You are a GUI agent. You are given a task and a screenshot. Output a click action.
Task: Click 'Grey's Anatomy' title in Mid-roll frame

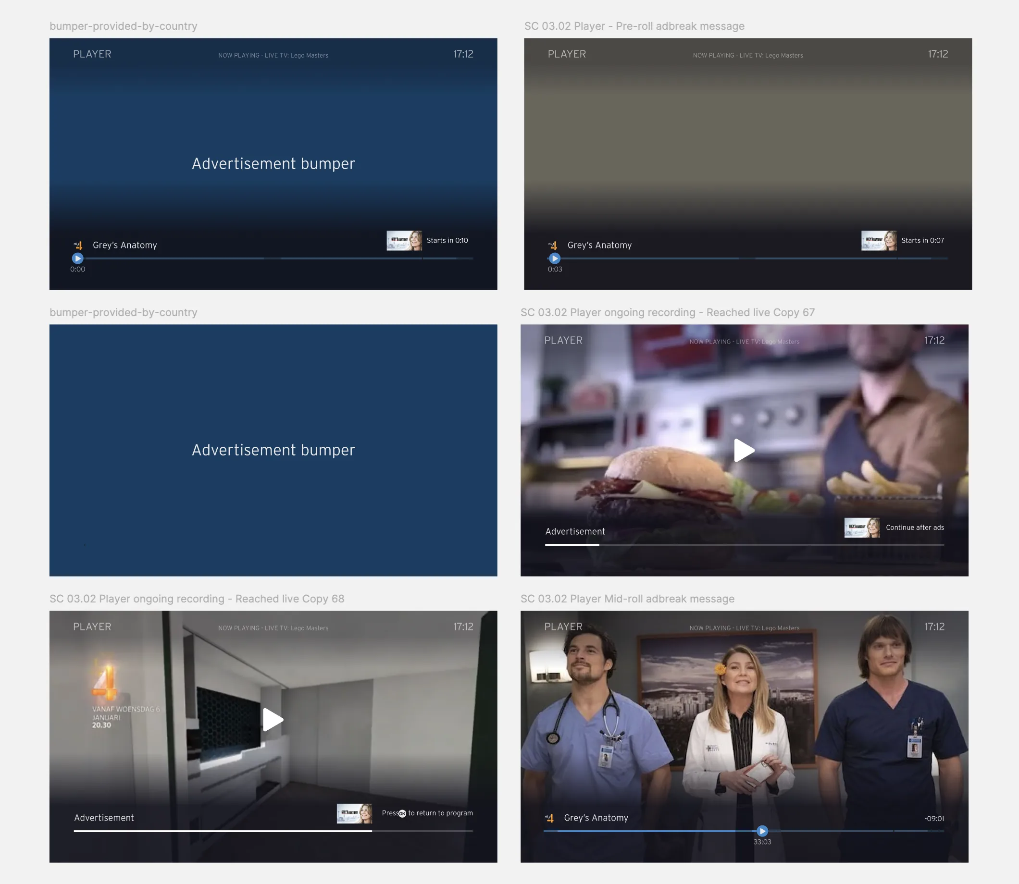tap(596, 817)
